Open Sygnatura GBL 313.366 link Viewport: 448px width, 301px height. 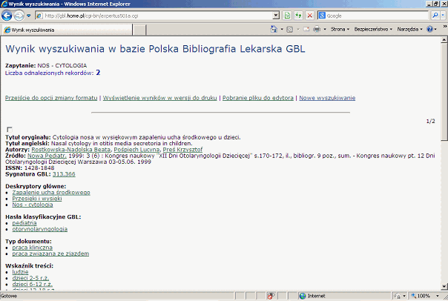click(x=64, y=174)
